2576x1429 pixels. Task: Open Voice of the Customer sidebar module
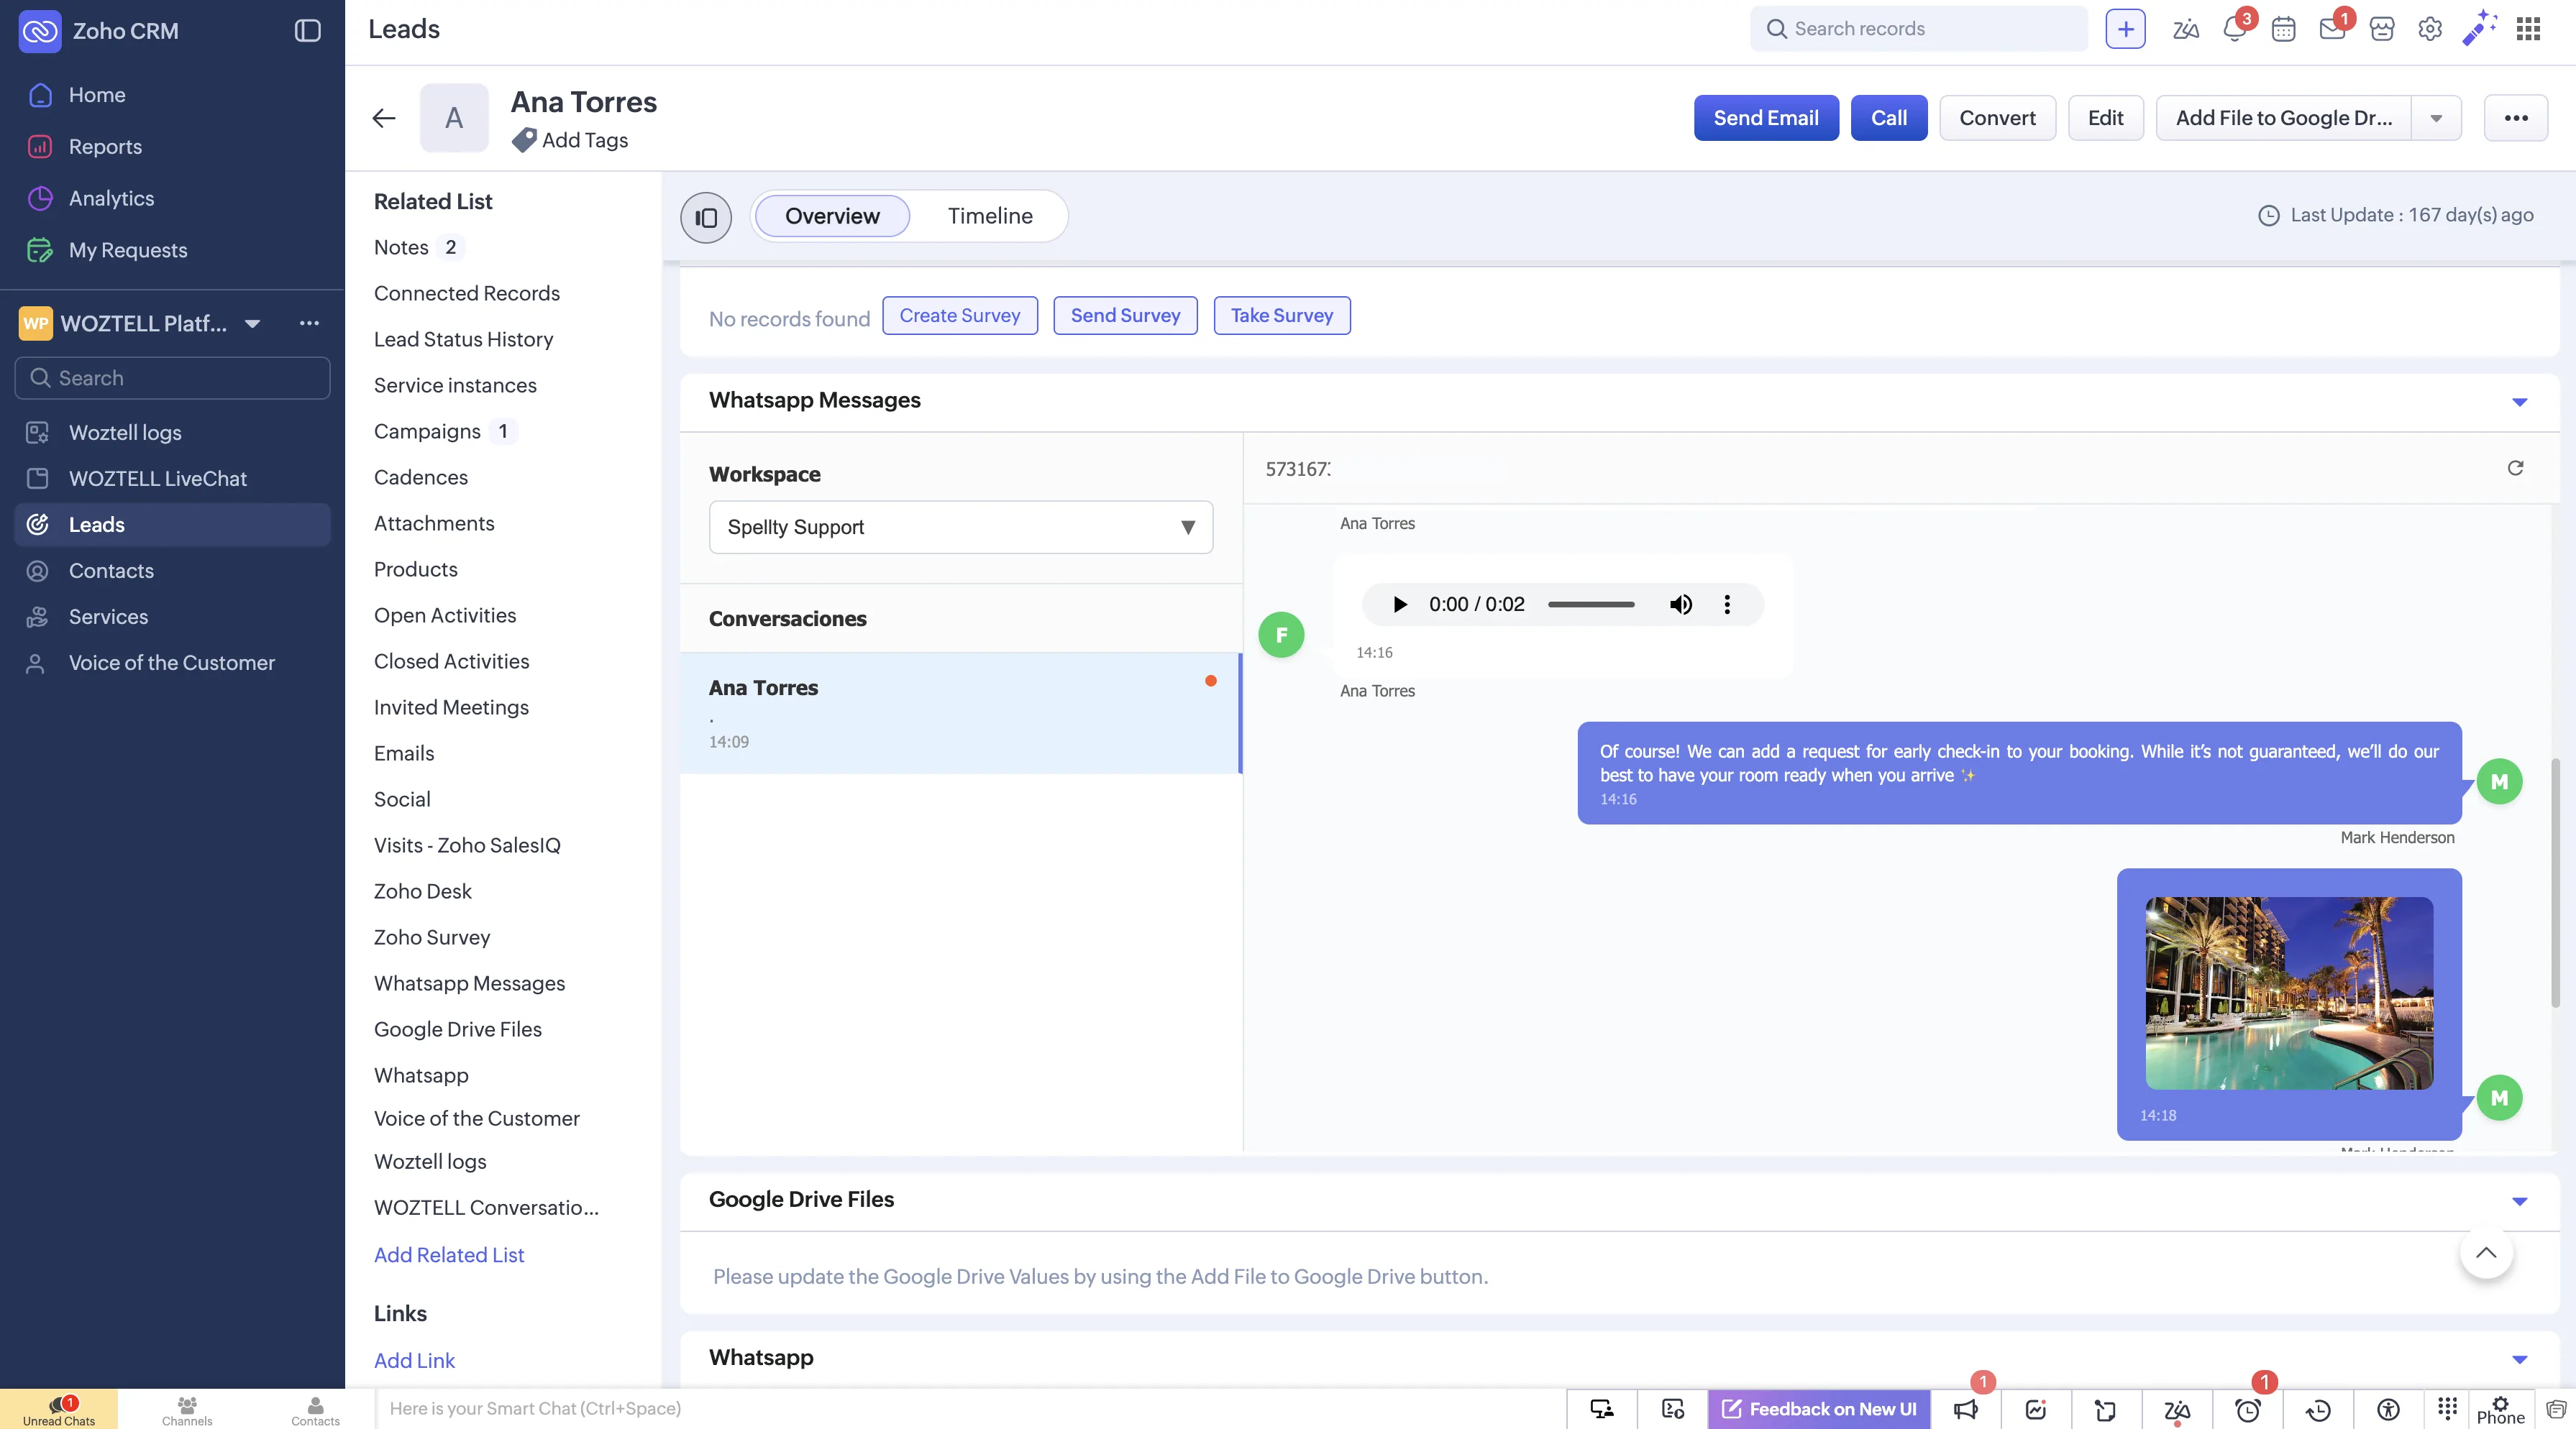point(172,663)
